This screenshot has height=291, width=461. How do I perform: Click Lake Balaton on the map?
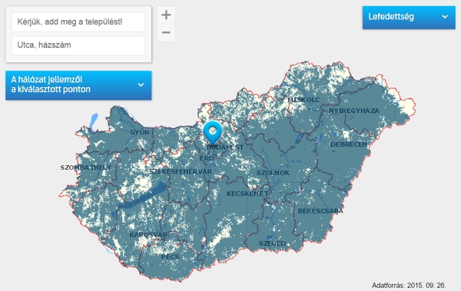tap(143, 196)
